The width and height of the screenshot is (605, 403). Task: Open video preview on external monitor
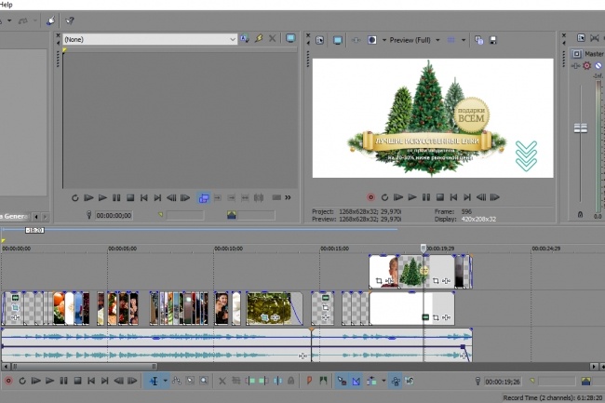pos(338,40)
